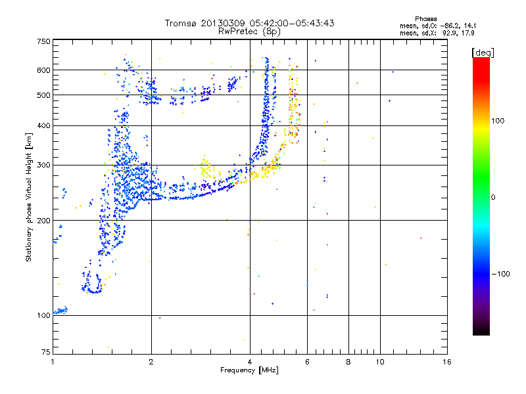Click the x-axis label 'Frequency [MHz]'
The width and height of the screenshot is (526, 394).
(x=249, y=370)
